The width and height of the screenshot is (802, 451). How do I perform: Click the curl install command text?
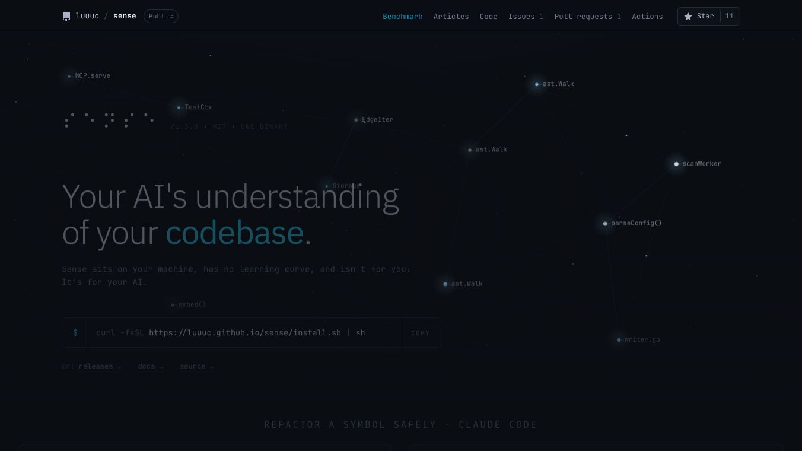231,333
